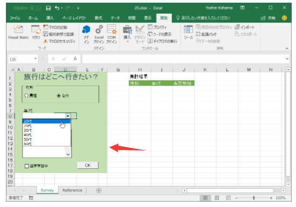Screen dimensions: 296x207
Task: Click the Tell Me search box
Action: pyautogui.click(x=203, y=18)
